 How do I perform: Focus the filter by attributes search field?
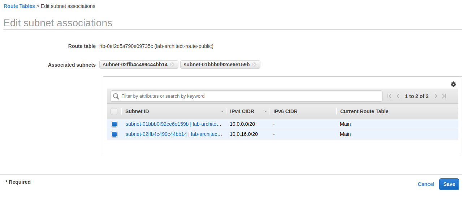point(249,96)
